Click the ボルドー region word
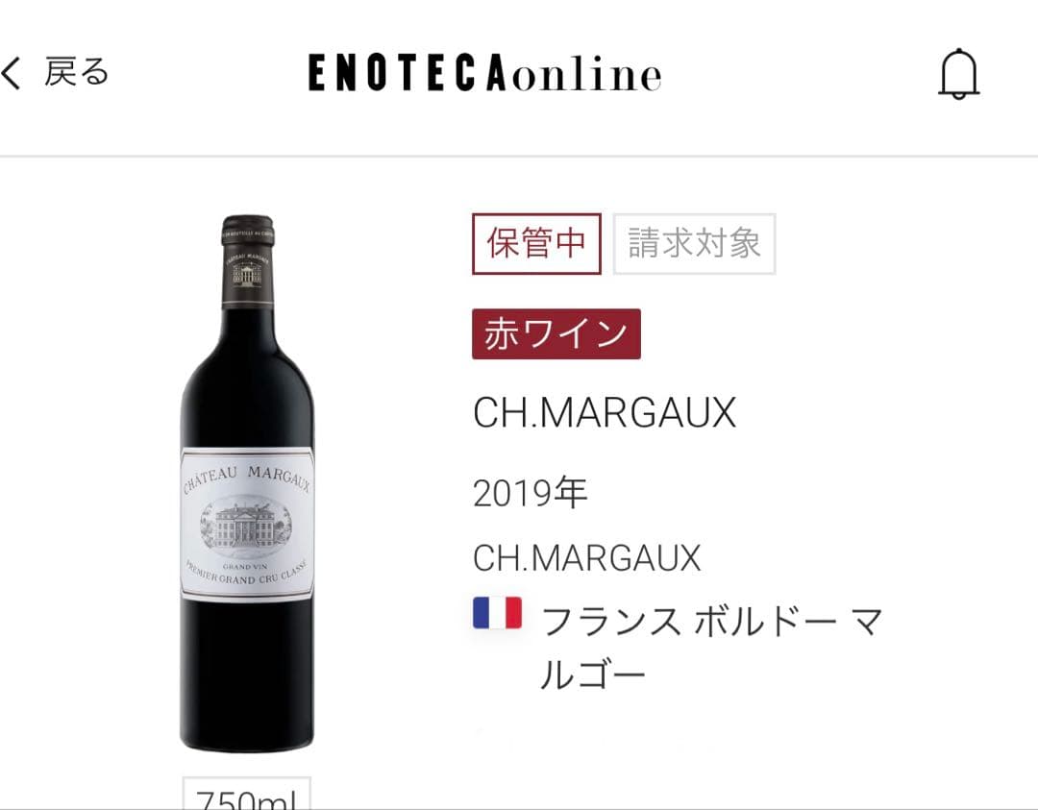 [765, 622]
